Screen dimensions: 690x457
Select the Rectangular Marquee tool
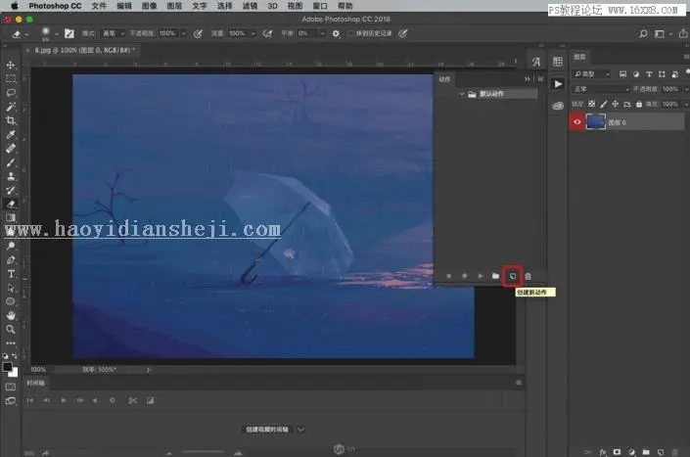11,79
